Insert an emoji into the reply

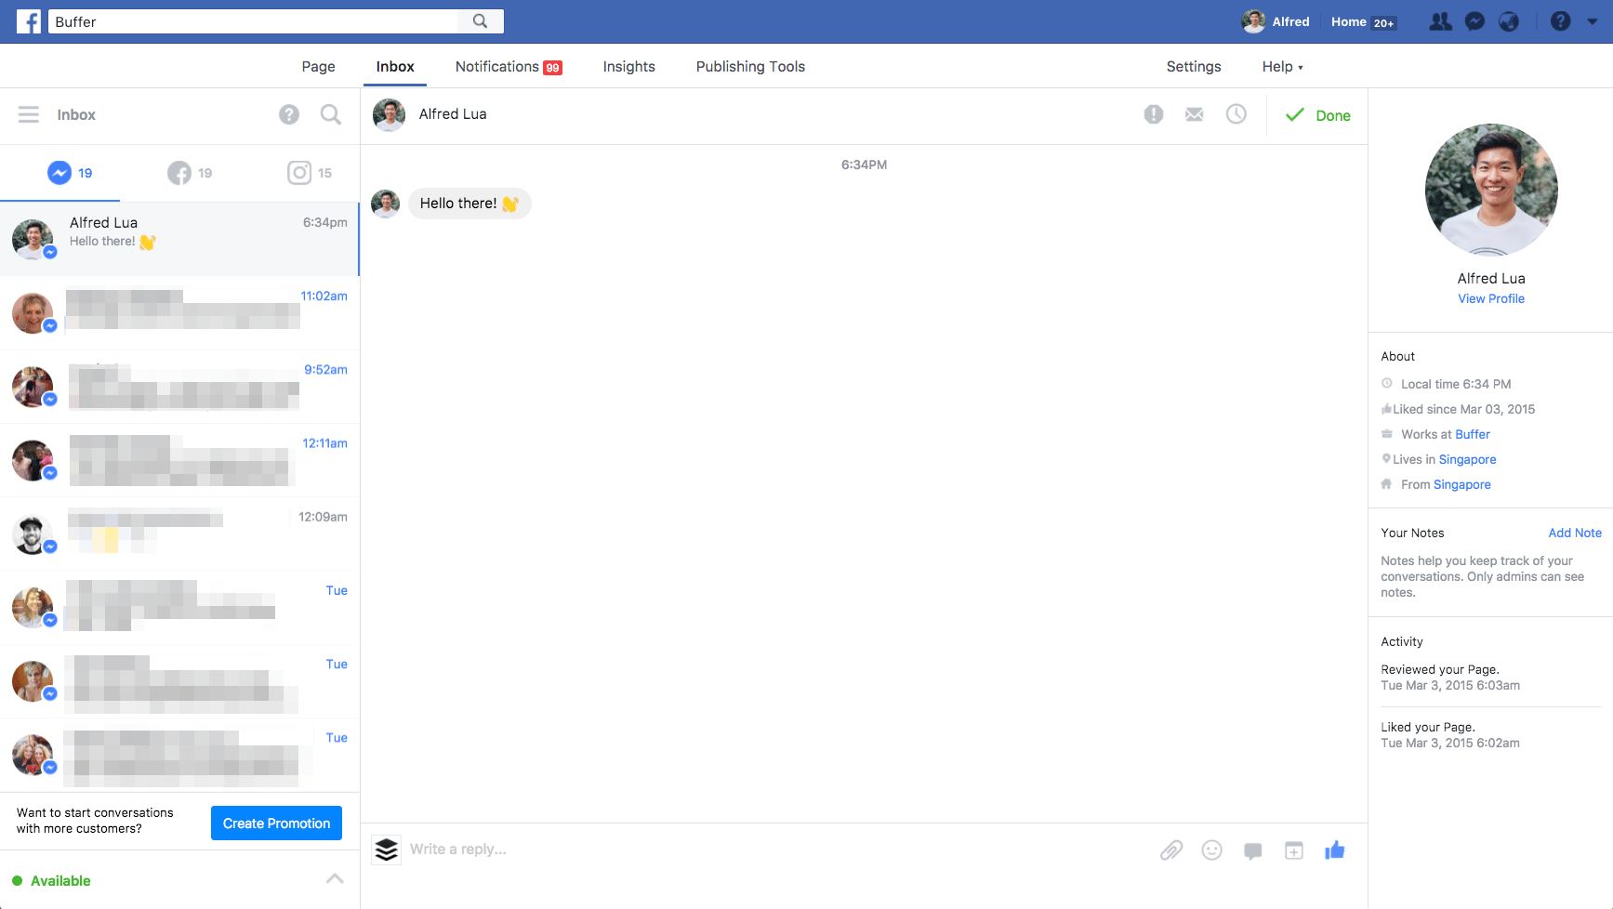[1211, 850]
